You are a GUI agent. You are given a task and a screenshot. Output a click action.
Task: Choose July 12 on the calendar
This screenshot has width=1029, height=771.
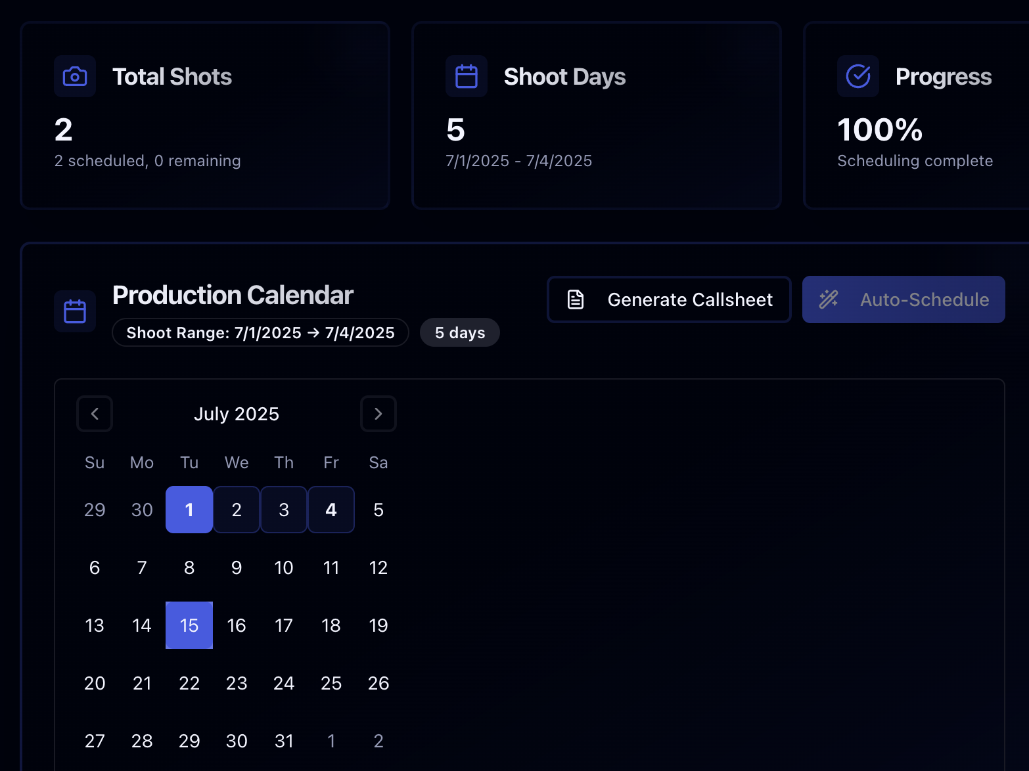click(378, 567)
